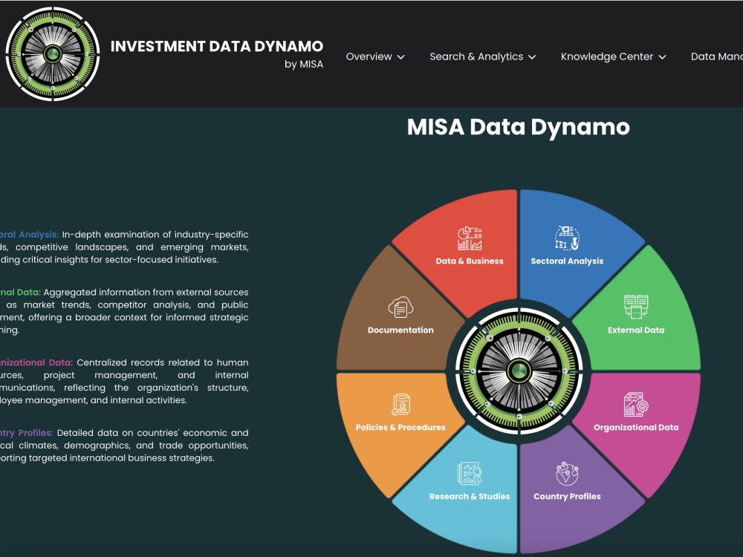Click the Documentation cloud file icon

click(401, 307)
